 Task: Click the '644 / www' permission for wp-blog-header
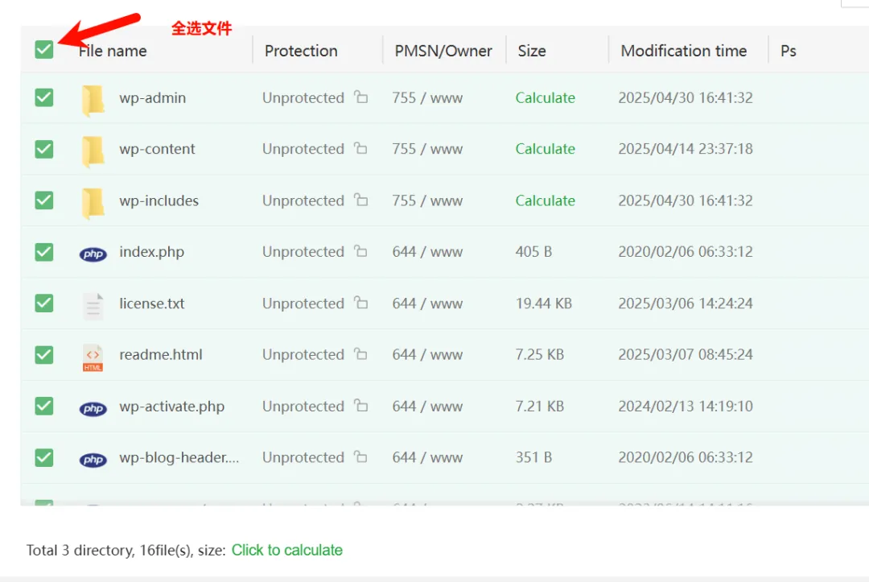(x=427, y=457)
